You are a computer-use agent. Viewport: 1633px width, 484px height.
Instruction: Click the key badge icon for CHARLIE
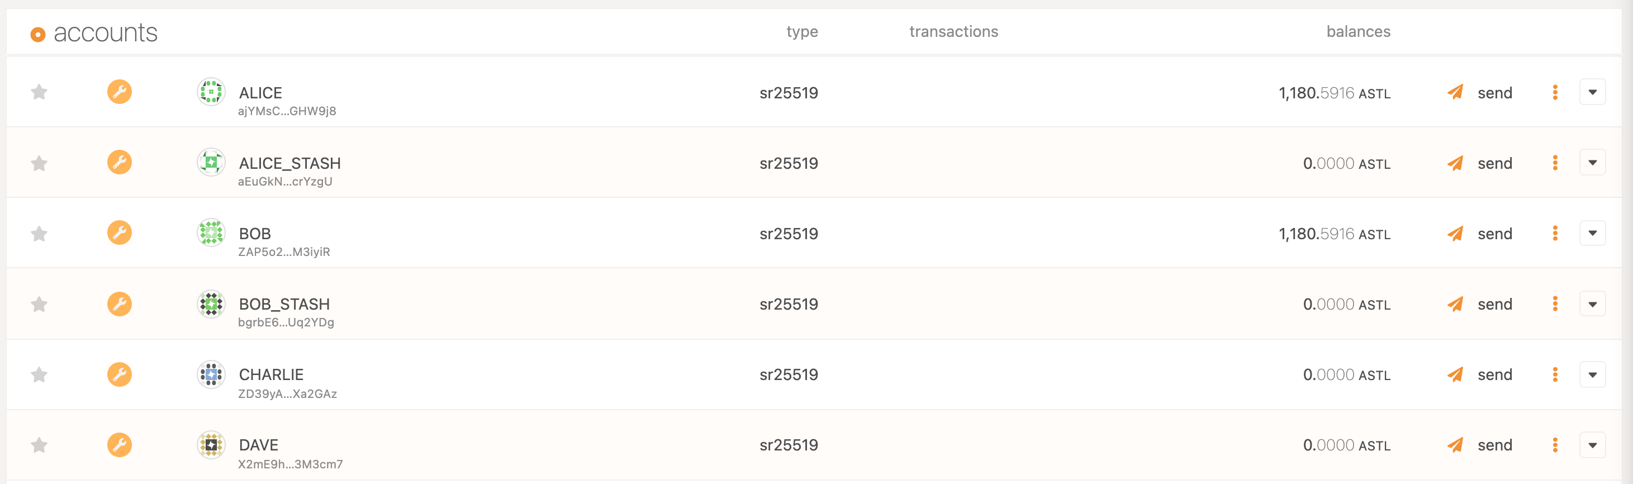pyautogui.click(x=119, y=374)
